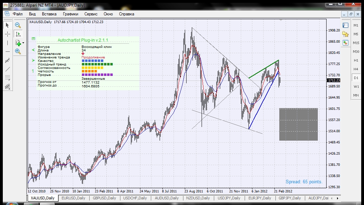Click the Восходящий клин pattern name

click(97, 47)
